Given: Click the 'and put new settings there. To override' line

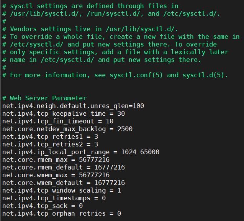Looking at the screenshot, I should click(x=110, y=45).
